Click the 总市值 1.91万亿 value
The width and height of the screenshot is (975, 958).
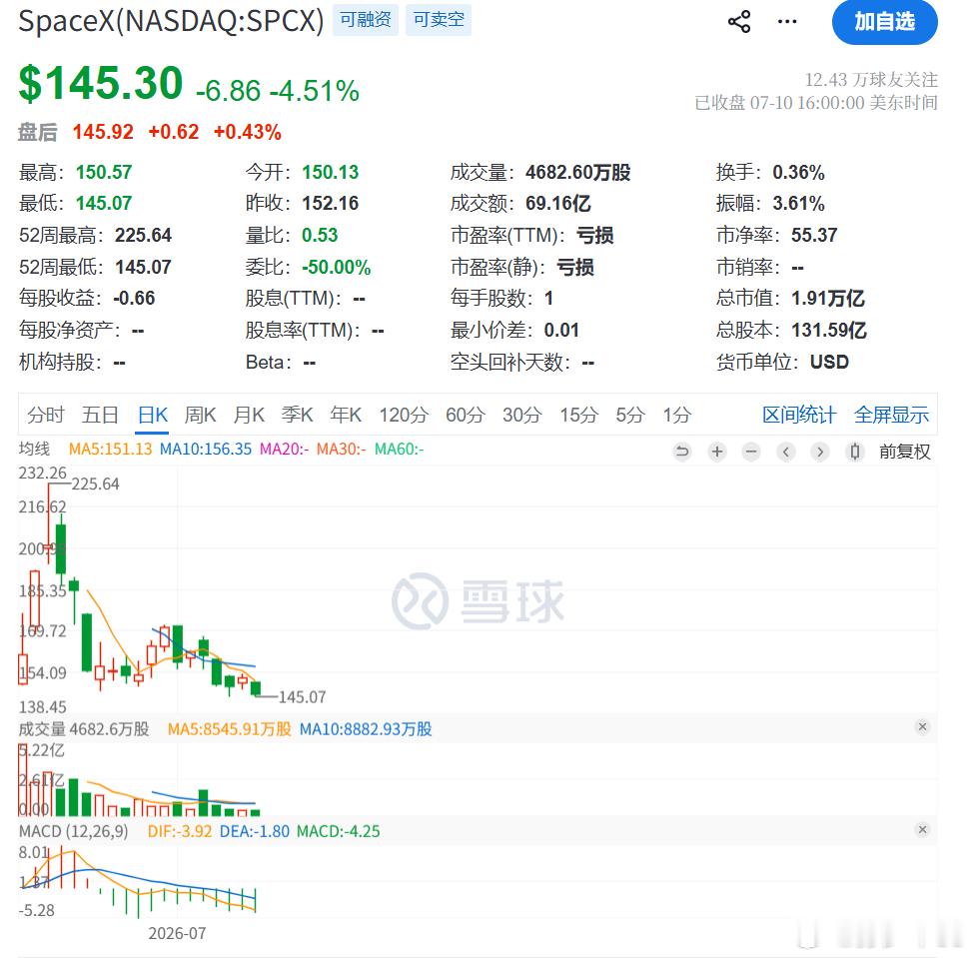click(x=827, y=299)
